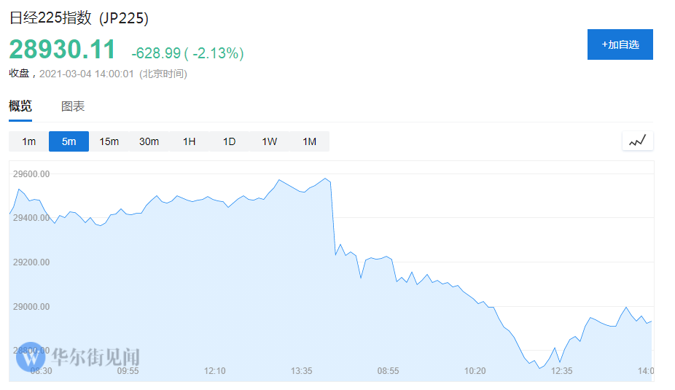Choose the 15m timeframe
The width and height of the screenshot is (675, 390).
point(109,141)
